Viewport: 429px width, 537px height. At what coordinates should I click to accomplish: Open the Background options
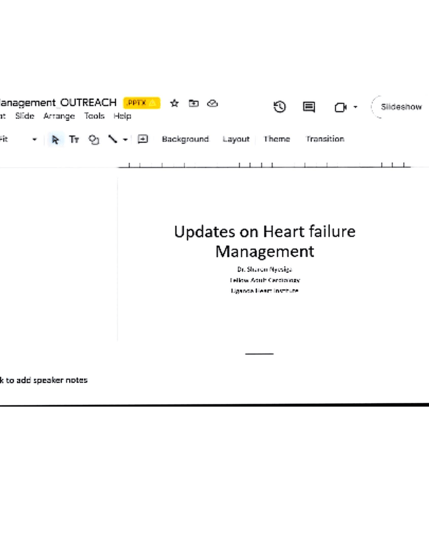186,139
